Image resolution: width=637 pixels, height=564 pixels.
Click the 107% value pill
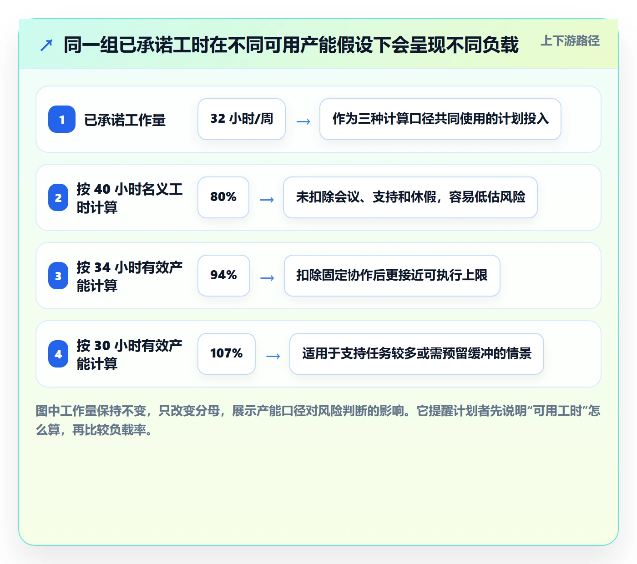point(227,354)
